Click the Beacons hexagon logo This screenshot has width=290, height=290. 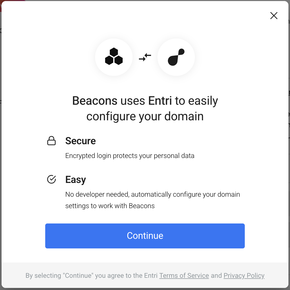pyautogui.click(x=114, y=56)
